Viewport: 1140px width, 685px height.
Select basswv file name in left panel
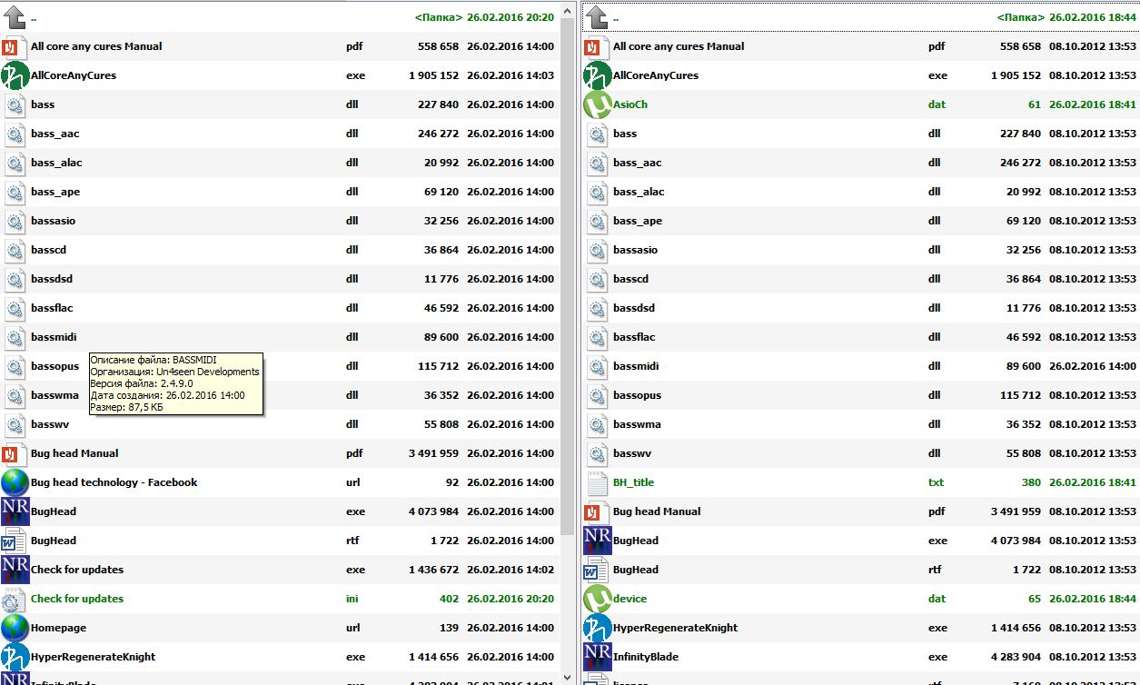pyautogui.click(x=50, y=424)
